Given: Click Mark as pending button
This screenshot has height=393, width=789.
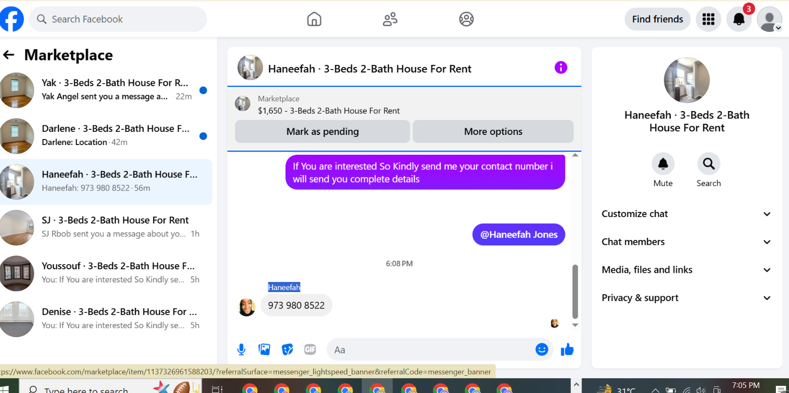Looking at the screenshot, I should [x=322, y=131].
